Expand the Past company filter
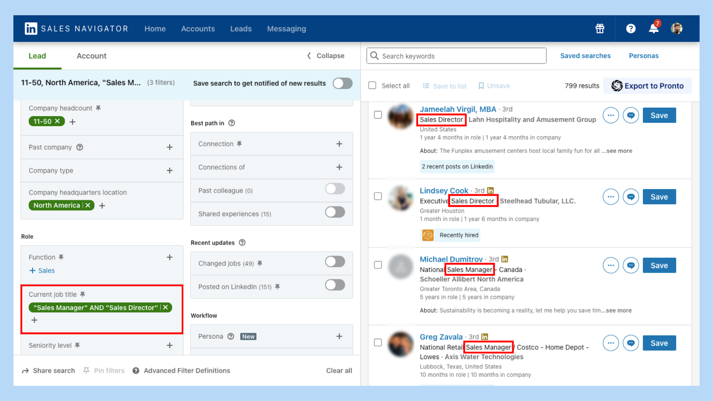This screenshot has width=713, height=401. tap(169, 147)
